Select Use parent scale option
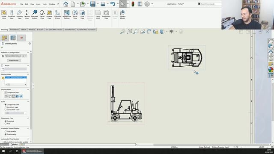 click(6, 104)
